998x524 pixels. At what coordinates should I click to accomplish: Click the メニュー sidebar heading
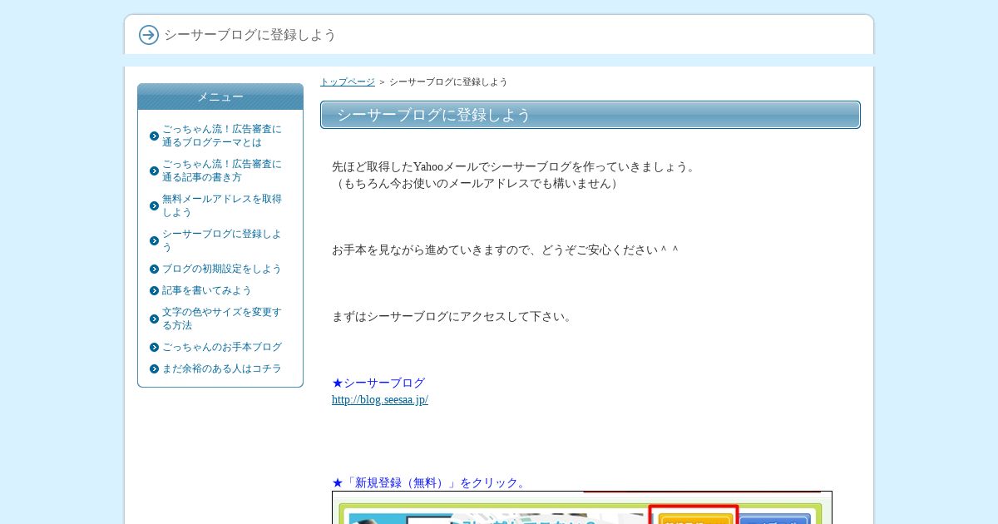tap(220, 96)
